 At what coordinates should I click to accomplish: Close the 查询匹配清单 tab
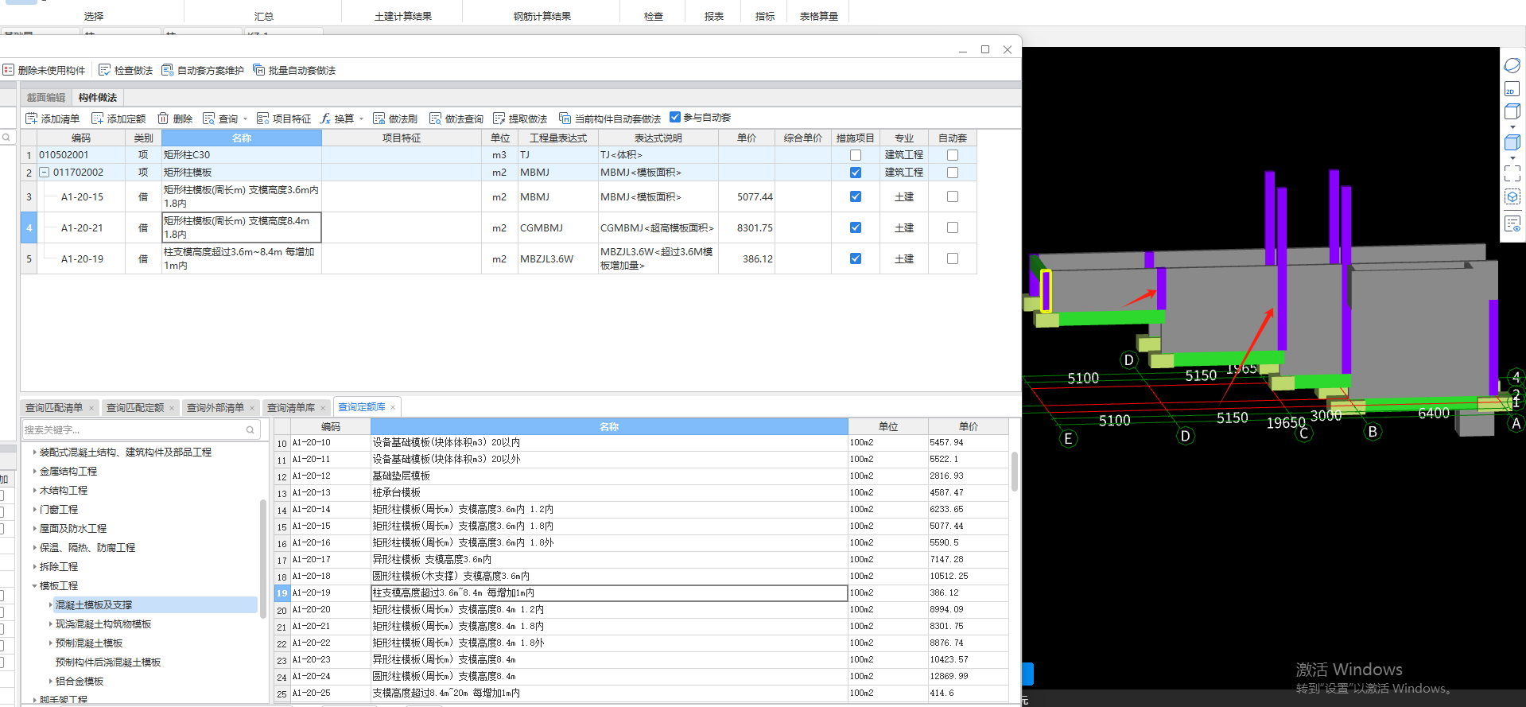click(91, 408)
